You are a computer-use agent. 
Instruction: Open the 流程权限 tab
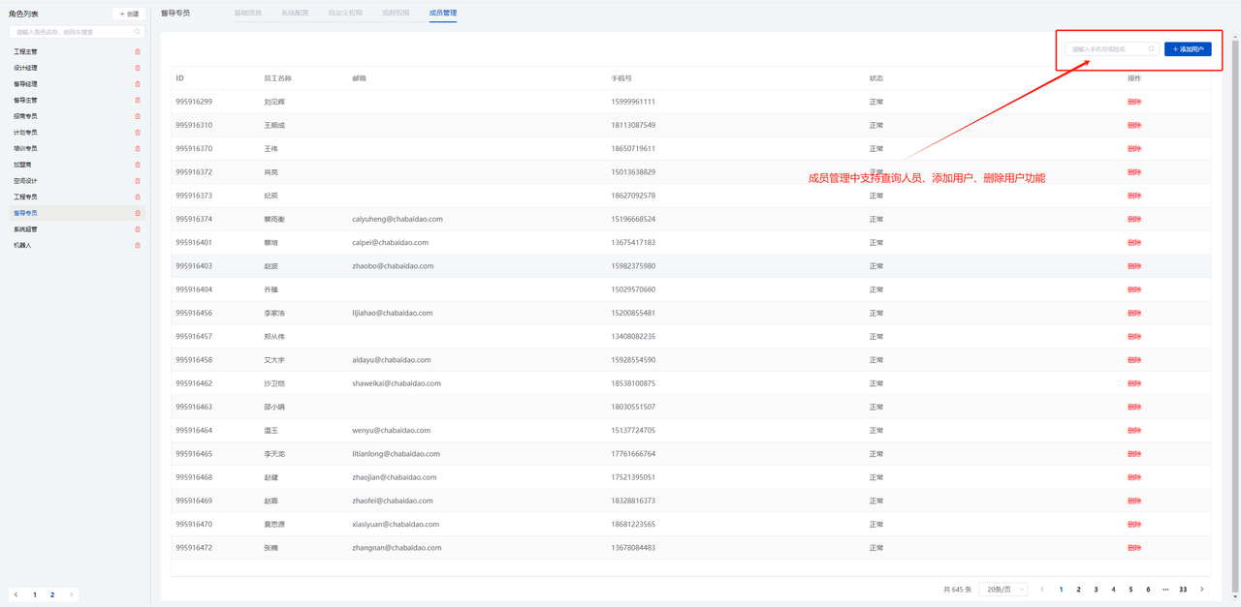tap(396, 14)
